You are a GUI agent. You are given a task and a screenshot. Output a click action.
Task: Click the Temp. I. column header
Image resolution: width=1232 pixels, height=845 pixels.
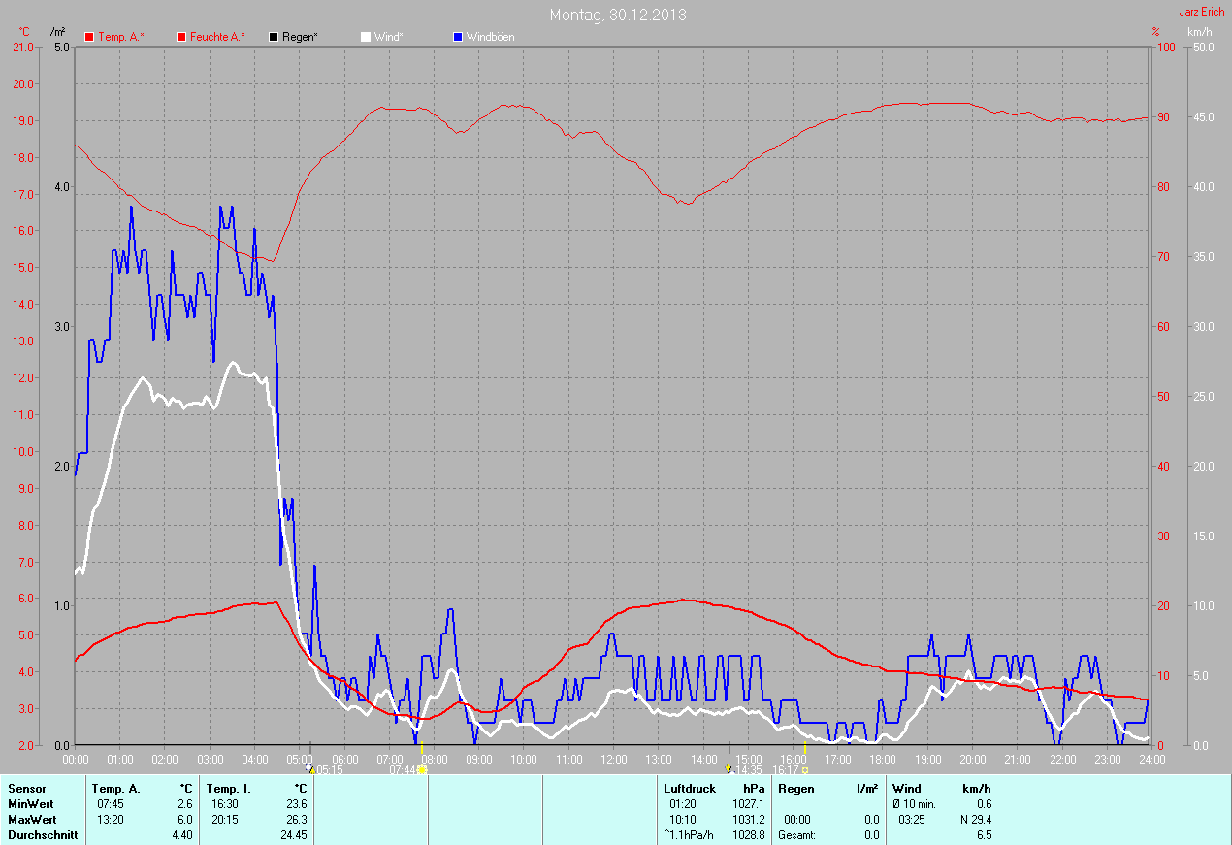coord(229,789)
